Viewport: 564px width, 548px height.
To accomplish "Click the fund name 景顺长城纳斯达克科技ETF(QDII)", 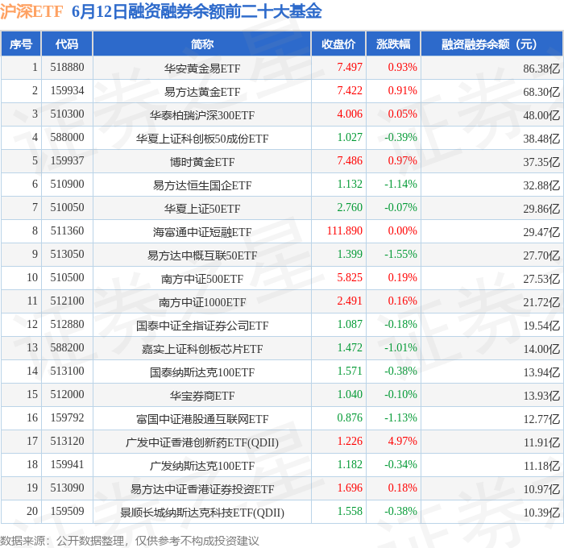I will (202, 513).
